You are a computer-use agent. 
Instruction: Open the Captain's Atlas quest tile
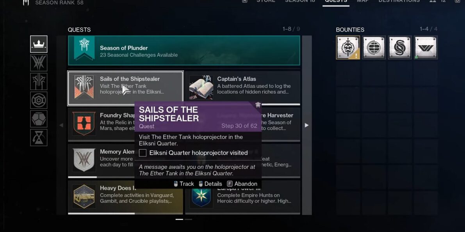pos(242,88)
